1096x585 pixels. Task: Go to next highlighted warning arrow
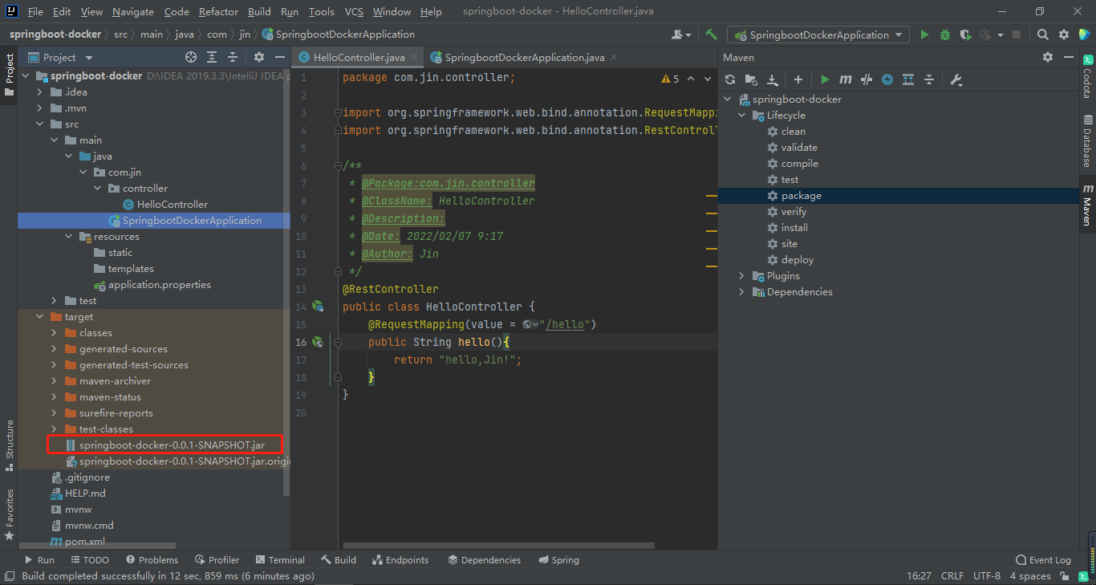coord(708,79)
